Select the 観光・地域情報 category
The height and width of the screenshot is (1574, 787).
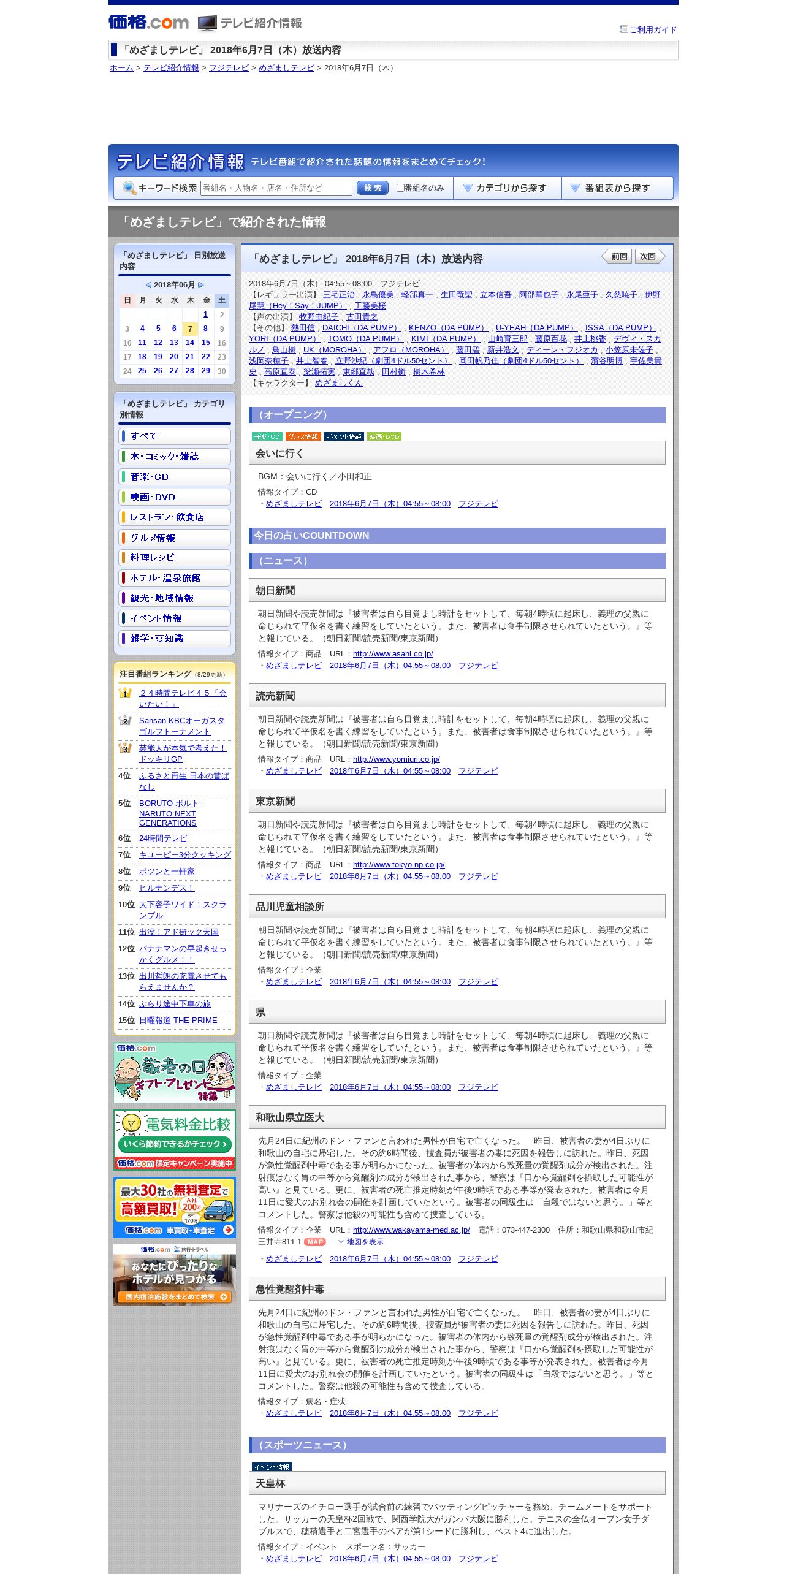click(x=175, y=598)
